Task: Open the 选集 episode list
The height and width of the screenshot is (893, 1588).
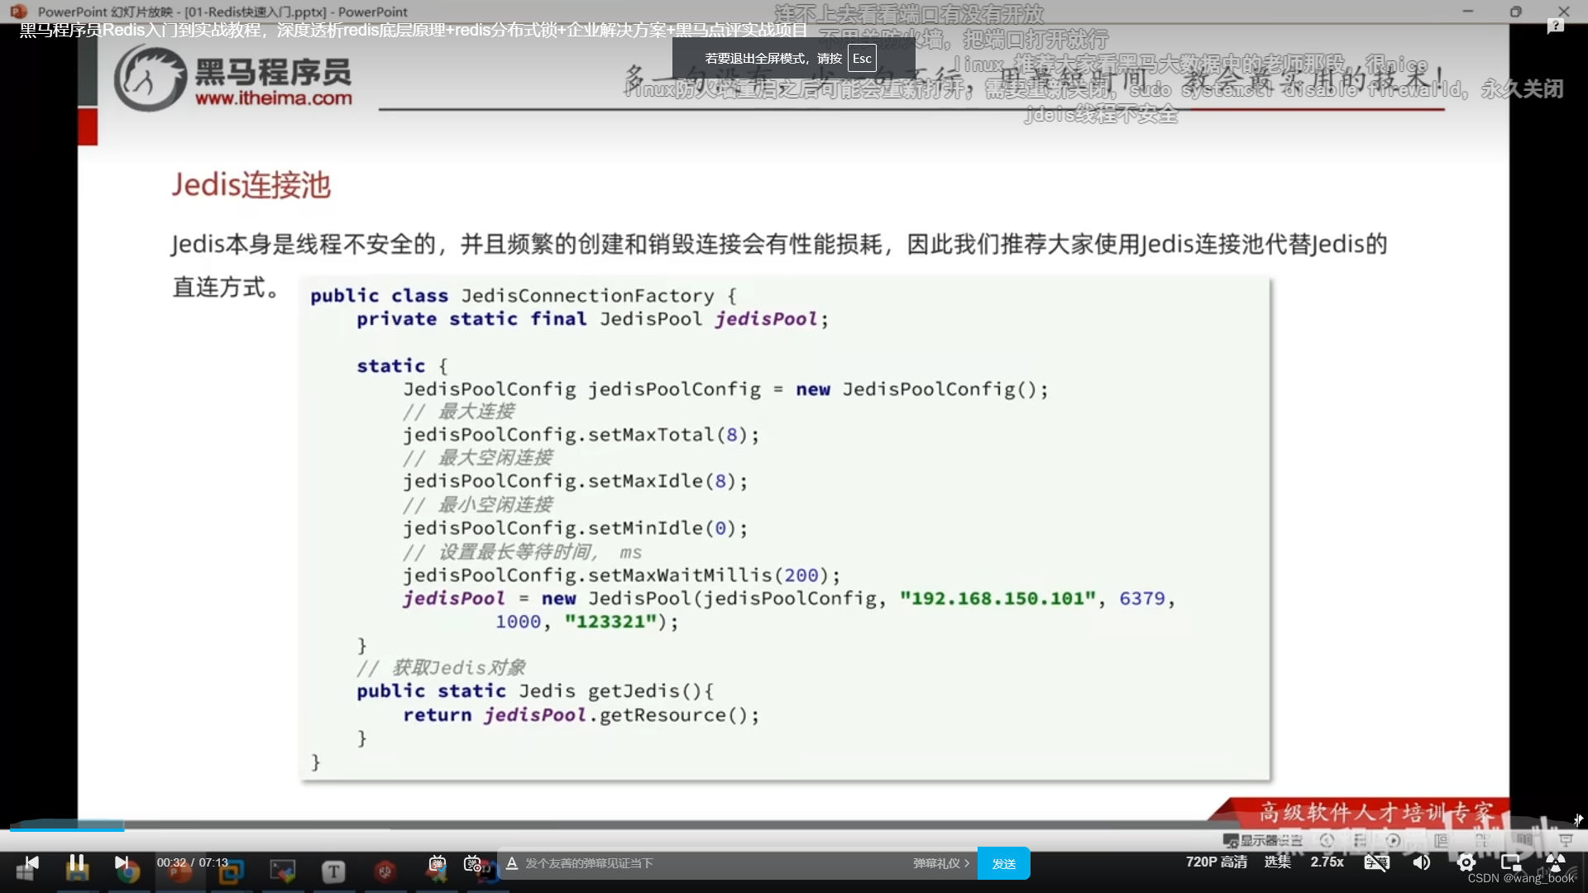Action: pos(1277,862)
